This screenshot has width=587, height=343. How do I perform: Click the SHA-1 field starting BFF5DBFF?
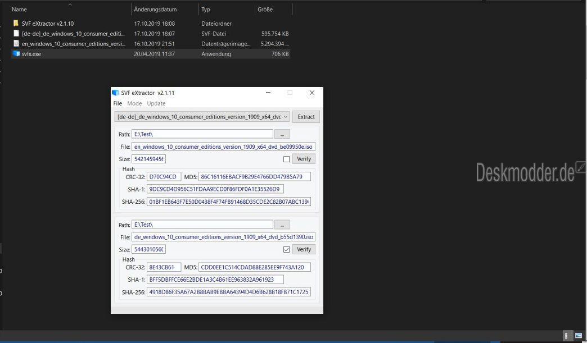coord(215,280)
